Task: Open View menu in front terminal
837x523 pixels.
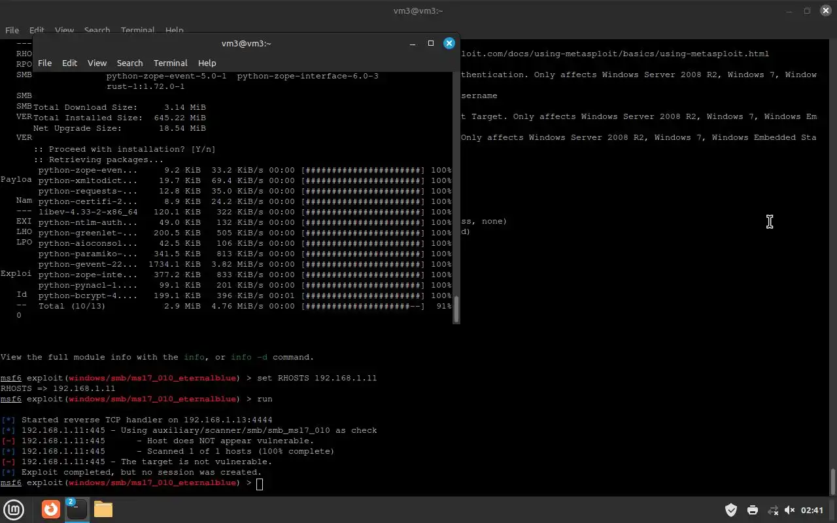Action: coord(97,63)
